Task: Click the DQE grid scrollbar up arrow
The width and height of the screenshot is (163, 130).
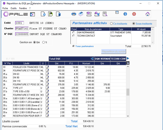Action: point(128,66)
